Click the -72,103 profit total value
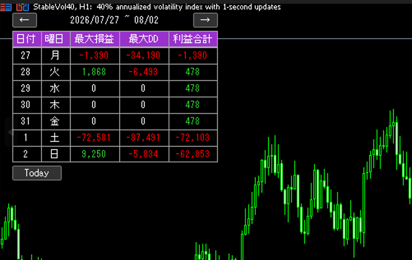Viewport: 412px width, 260px height. point(193,138)
